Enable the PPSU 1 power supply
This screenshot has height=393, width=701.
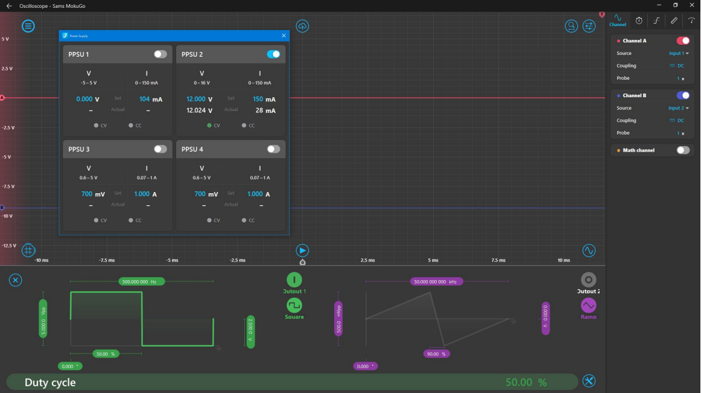pyautogui.click(x=160, y=54)
